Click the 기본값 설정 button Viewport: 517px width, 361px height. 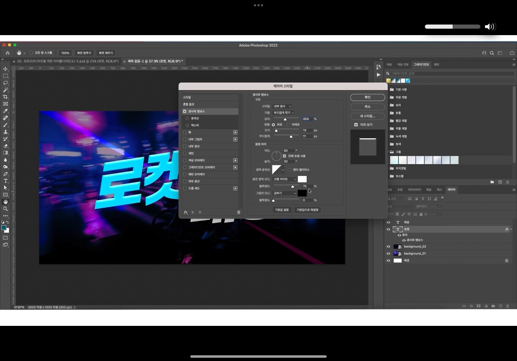(x=282, y=210)
